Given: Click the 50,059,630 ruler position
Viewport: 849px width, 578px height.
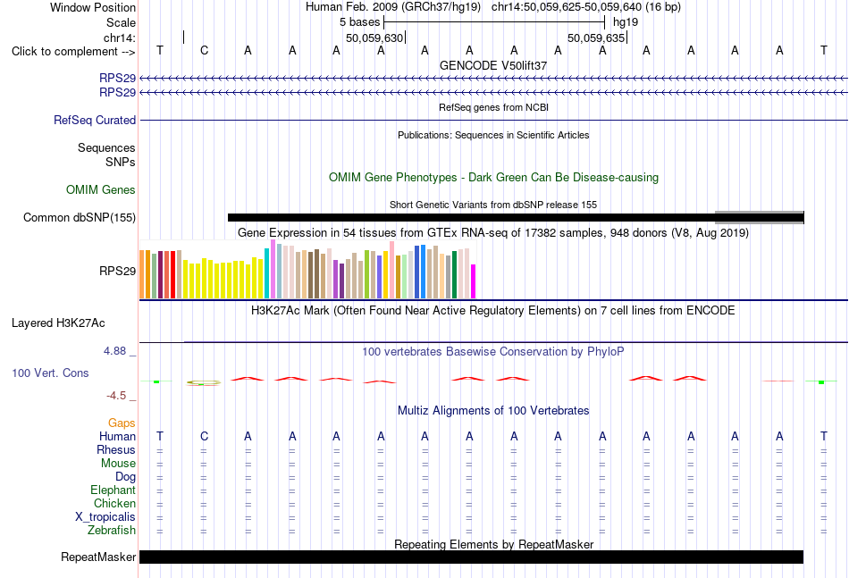Looking at the screenshot, I should (x=374, y=38).
